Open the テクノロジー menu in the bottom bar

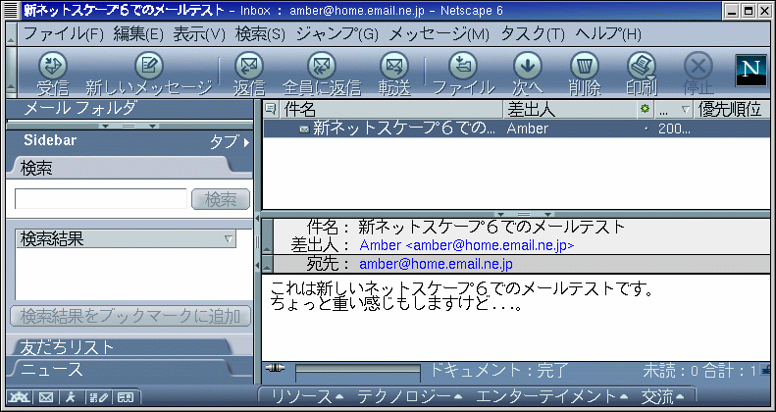(x=409, y=395)
